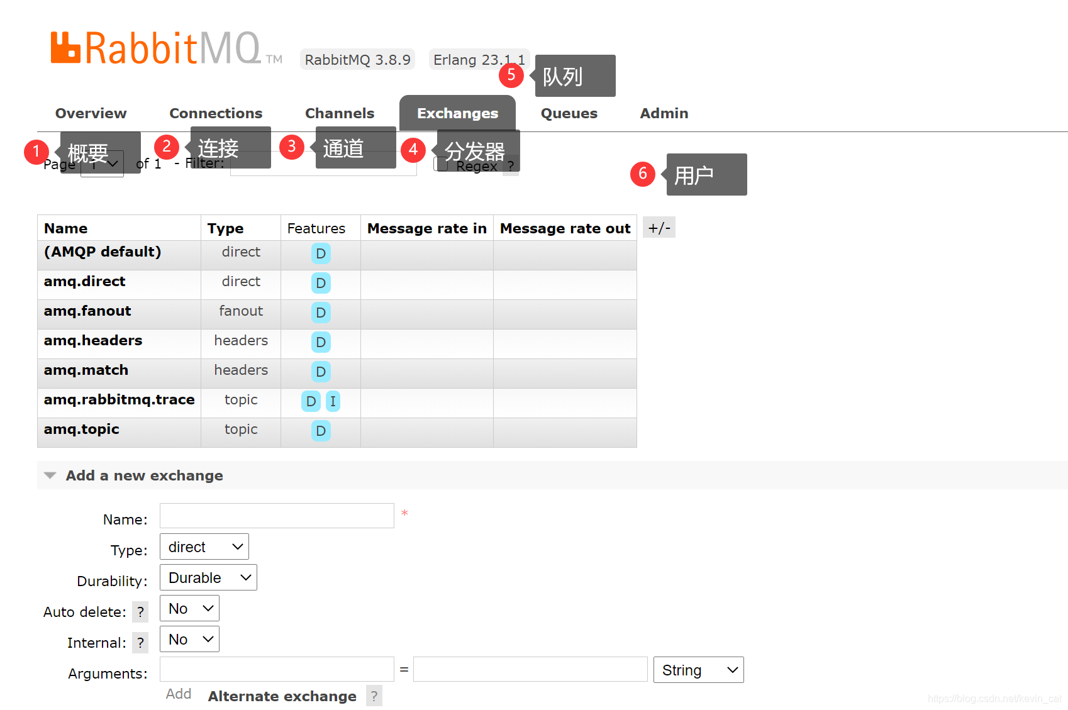The width and height of the screenshot is (1068, 710).
Task: Click the D durable badge for amq.headers
Action: click(321, 342)
